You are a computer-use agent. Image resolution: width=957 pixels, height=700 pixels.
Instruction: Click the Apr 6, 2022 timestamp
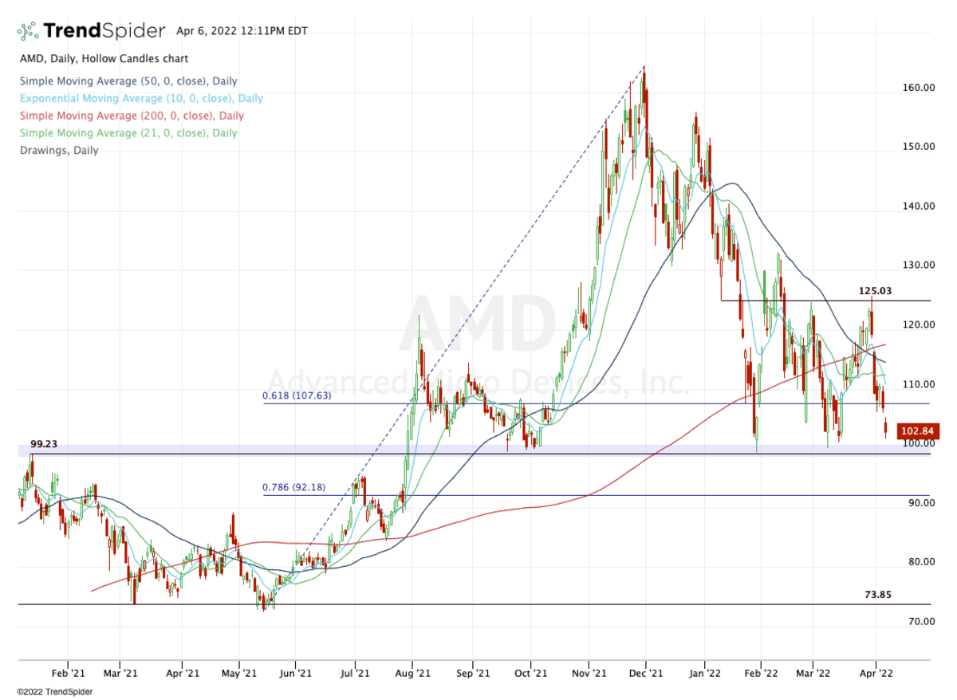242,32
